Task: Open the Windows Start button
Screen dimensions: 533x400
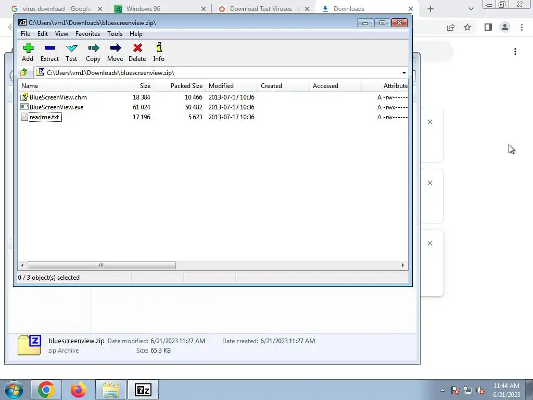Action: pos(14,390)
